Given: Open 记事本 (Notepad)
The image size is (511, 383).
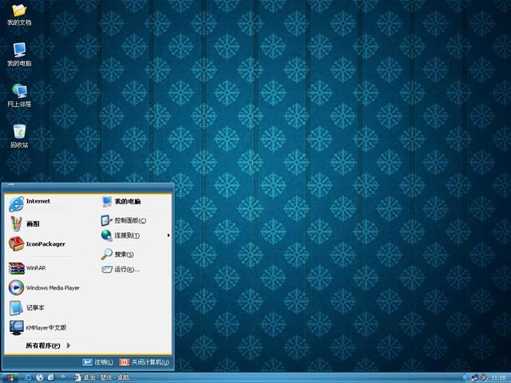Looking at the screenshot, I should point(35,308).
